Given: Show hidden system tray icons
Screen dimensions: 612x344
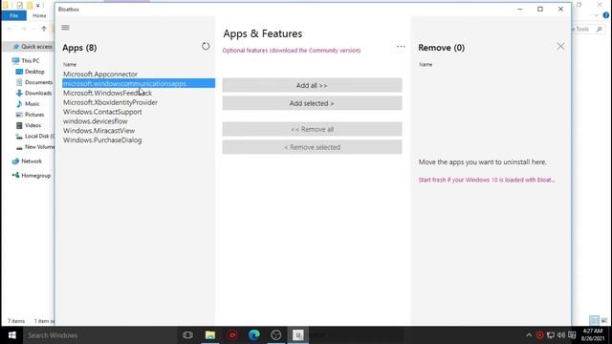Looking at the screenshot, I should pyautogui.click(x=529, y=335).
